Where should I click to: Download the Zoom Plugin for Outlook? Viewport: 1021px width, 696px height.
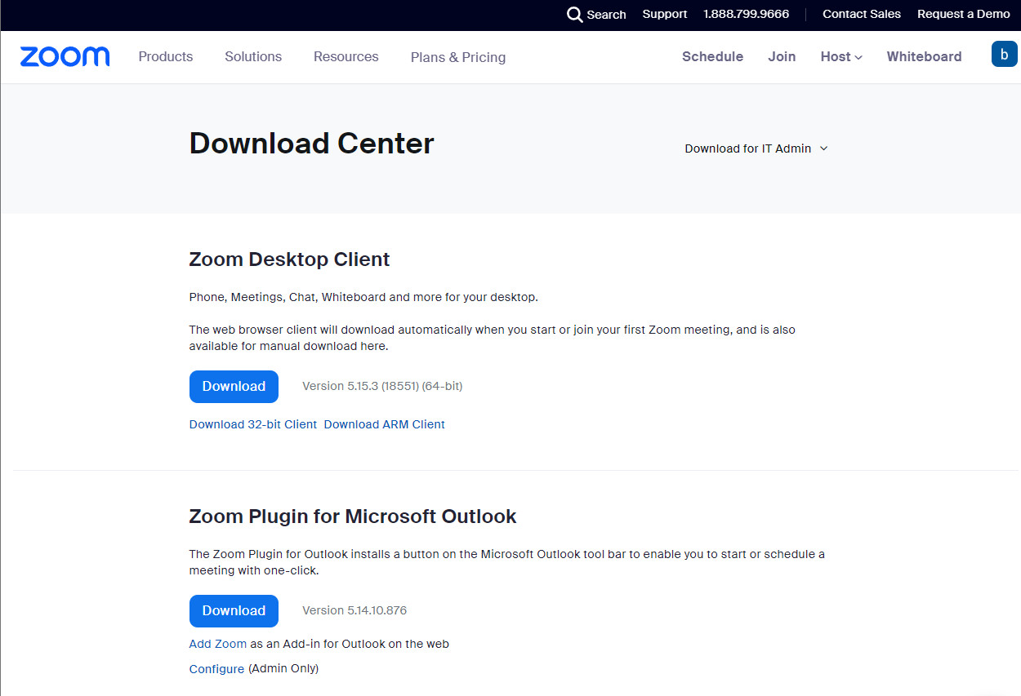[x=234, y=610]
